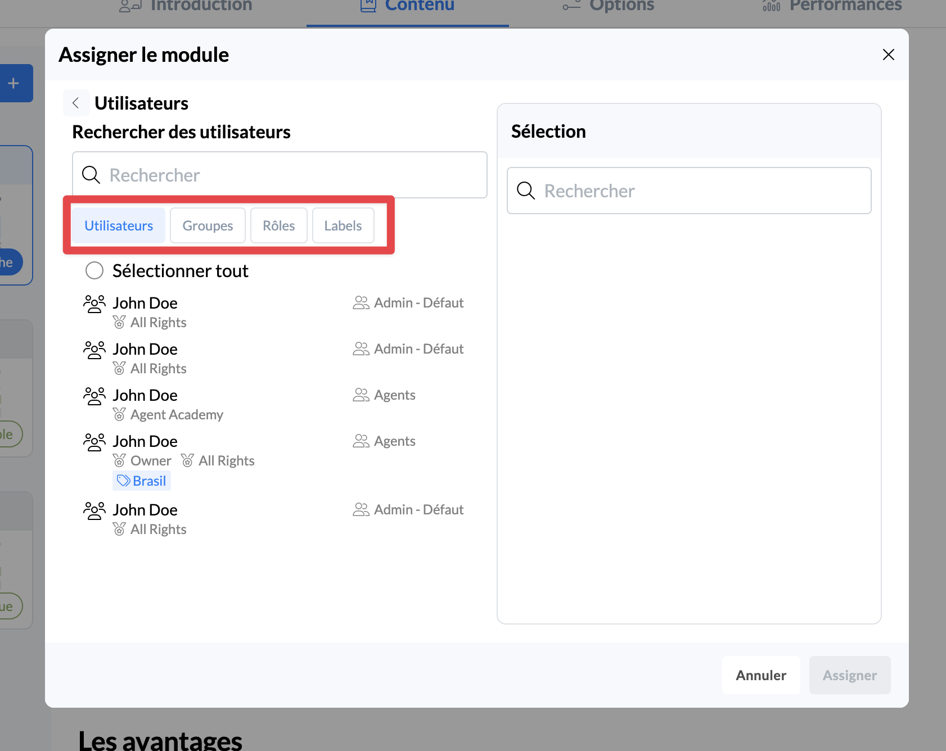Image resolution: width=946 pixels, height=751 pixels.
Task: Click the magnifier icon in the users search
Action: (91, 175)
